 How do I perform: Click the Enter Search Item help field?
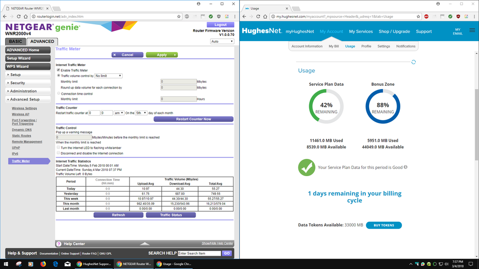[199, 253]
